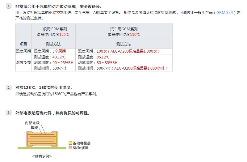Select heading 外部电极是镀锡元件,具有优良的可焊性
This screenshot has width=247, height=162.
pyautogui.click(x=52, y=113)
